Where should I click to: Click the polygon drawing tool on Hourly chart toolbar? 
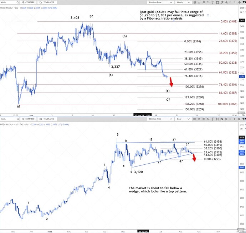coord(222,2)
